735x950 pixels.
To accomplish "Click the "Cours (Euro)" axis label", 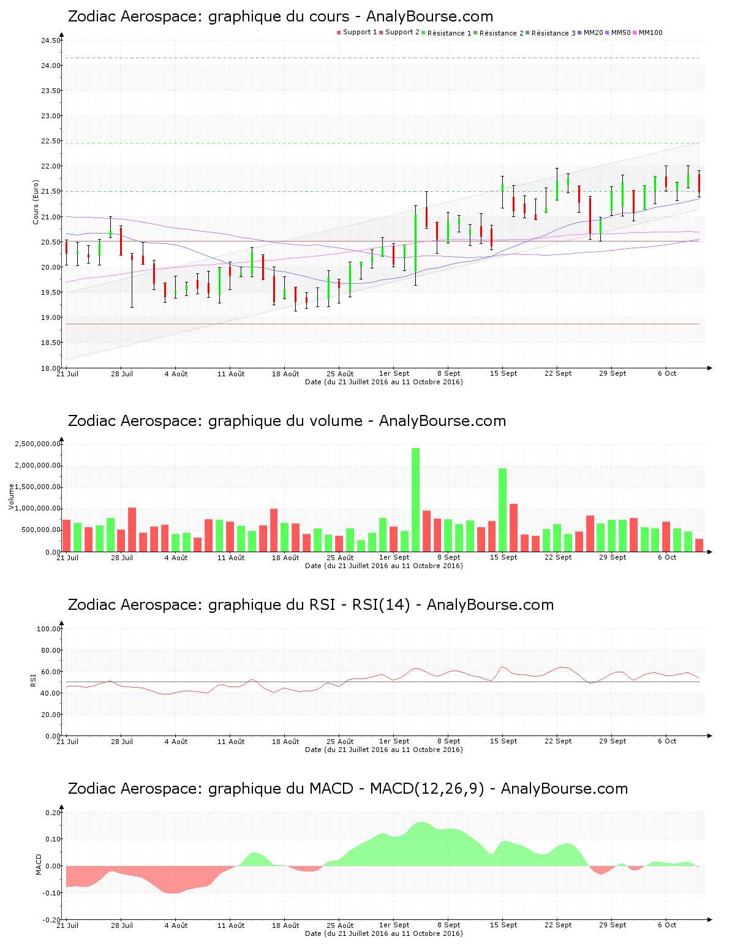I will [36, 202].
